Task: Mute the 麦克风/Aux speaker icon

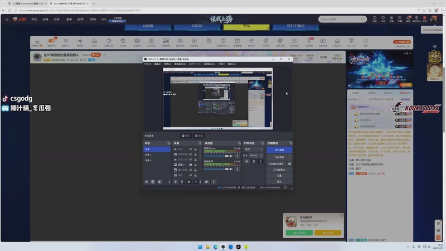Action: (x=231, y=156)
